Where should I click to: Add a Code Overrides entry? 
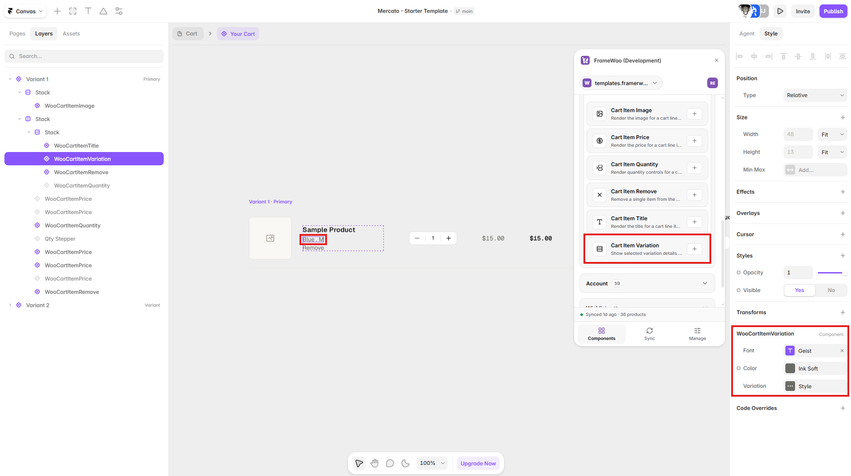(x=843, y=408)
